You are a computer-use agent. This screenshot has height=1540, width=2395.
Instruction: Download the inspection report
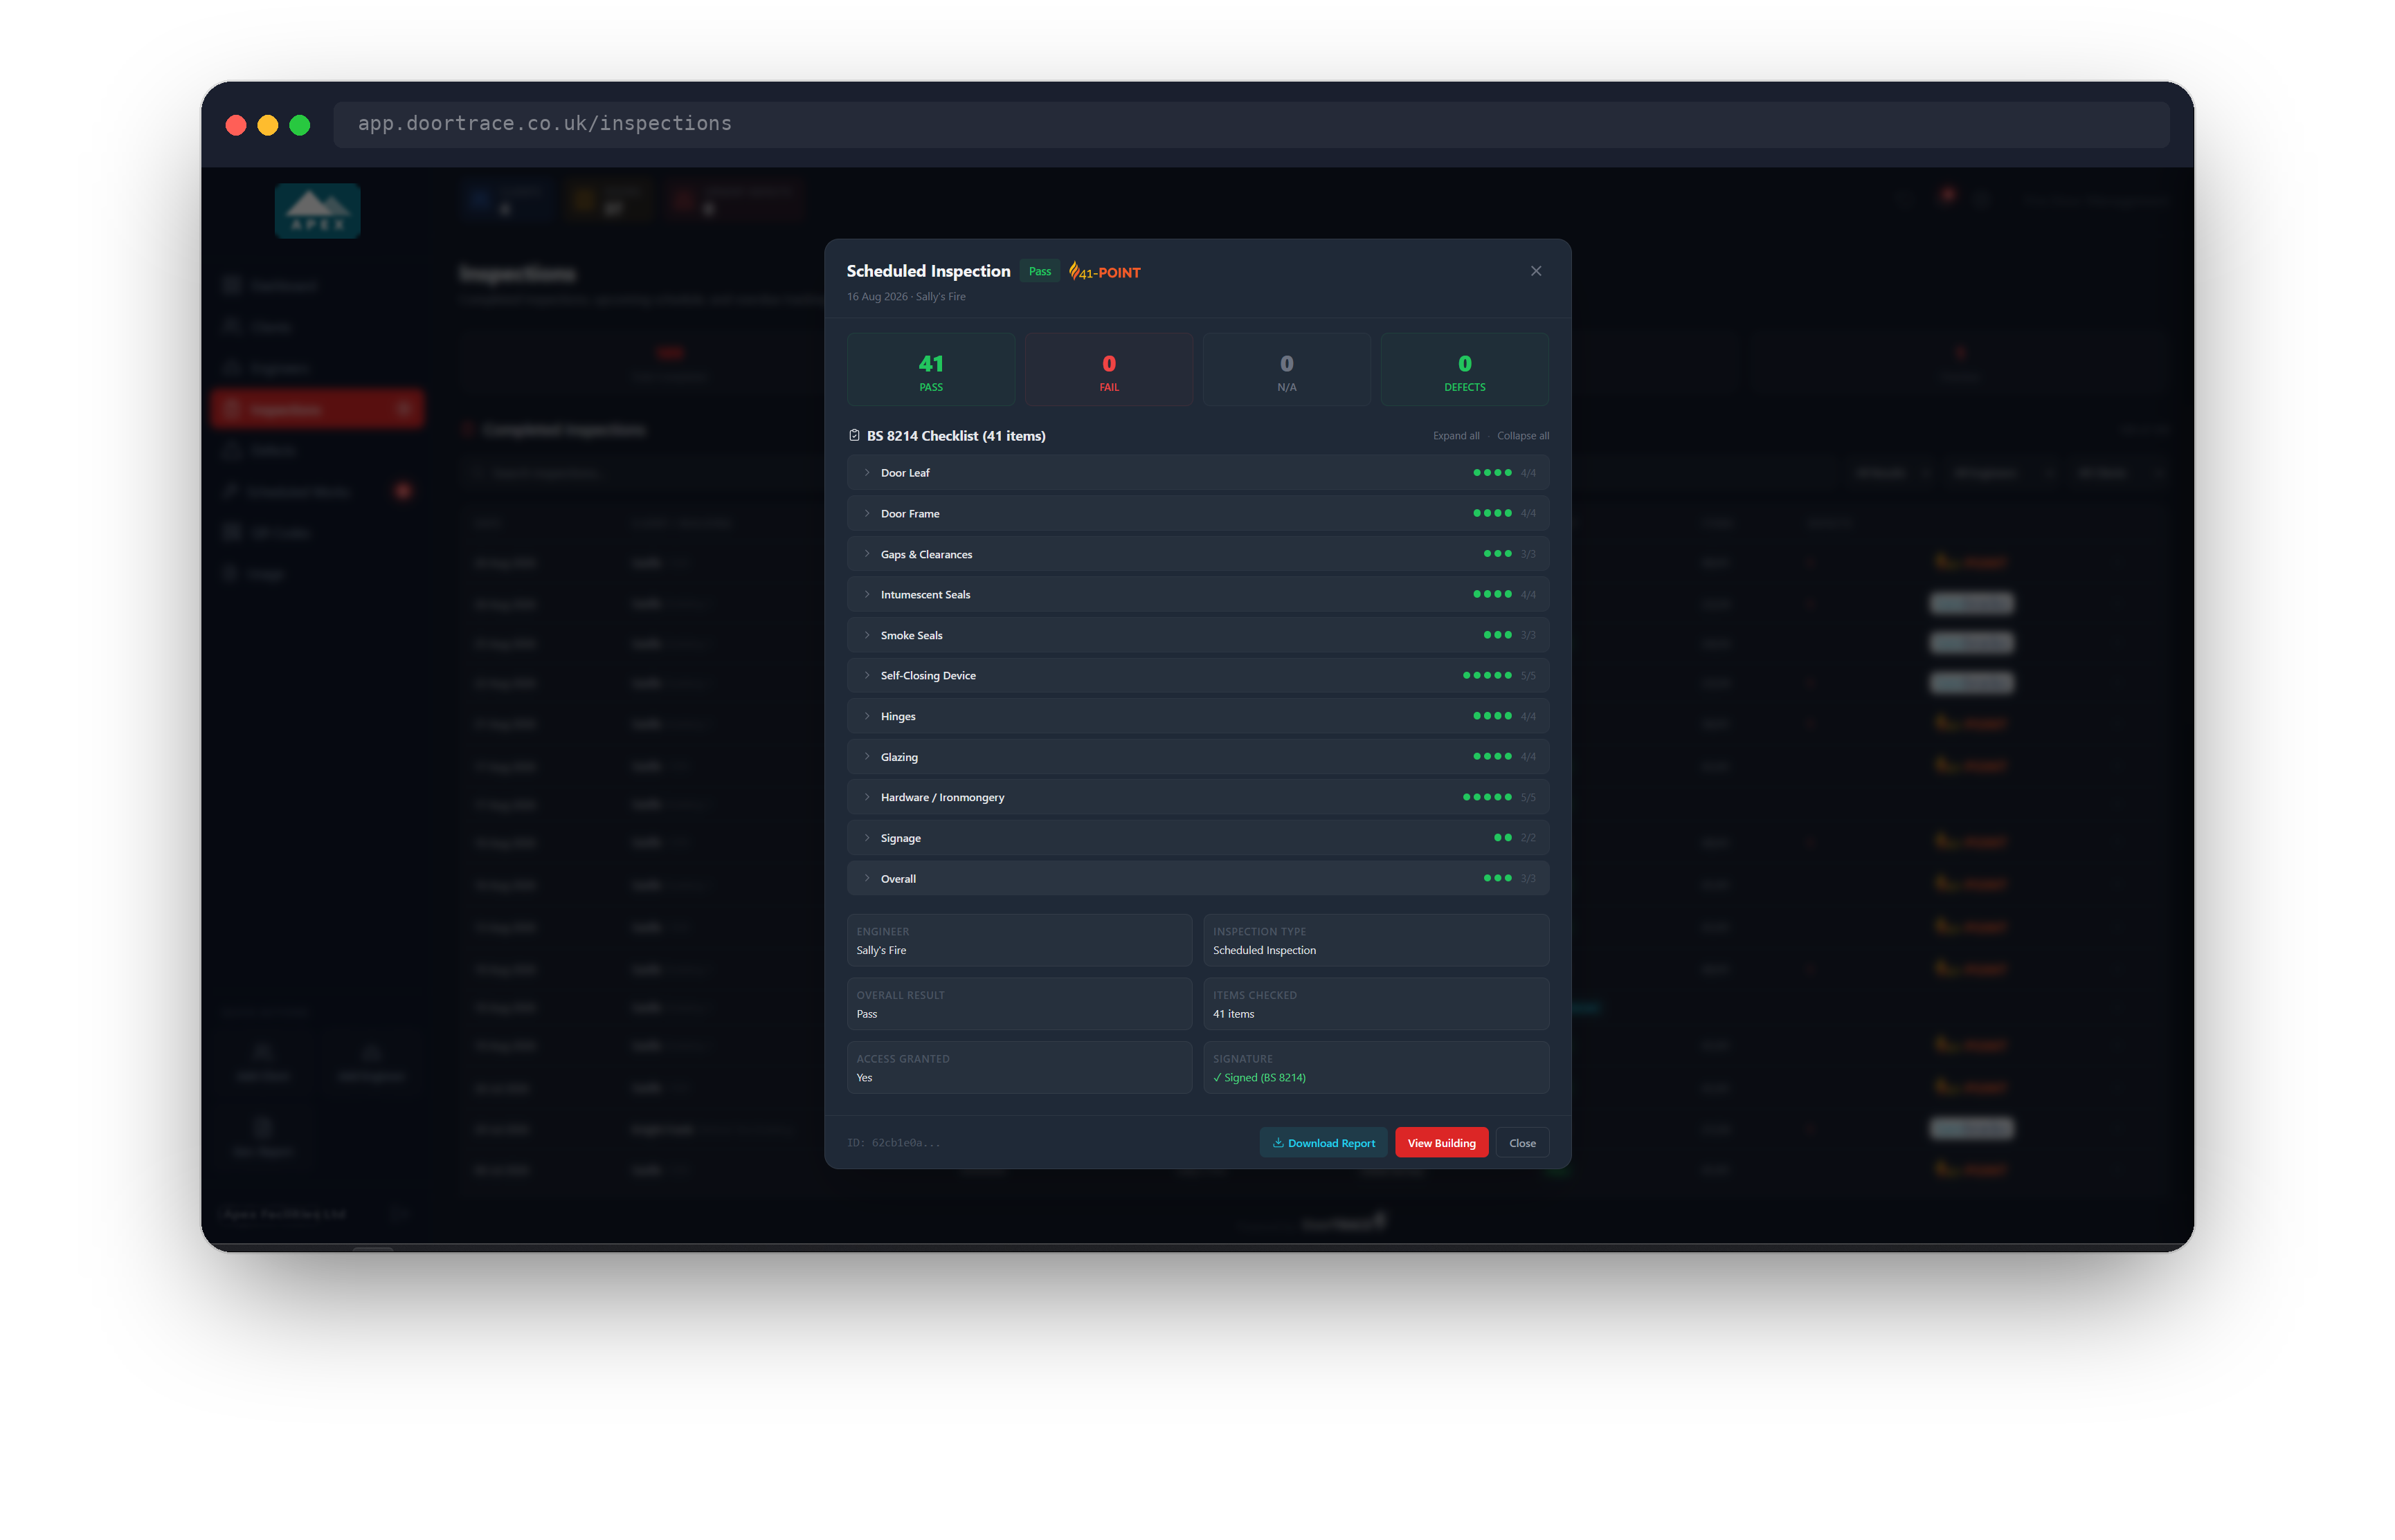[1323, 1143]
